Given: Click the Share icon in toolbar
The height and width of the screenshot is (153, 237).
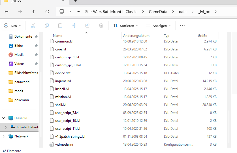Looking at the screenshot, I should pos(87,25).
